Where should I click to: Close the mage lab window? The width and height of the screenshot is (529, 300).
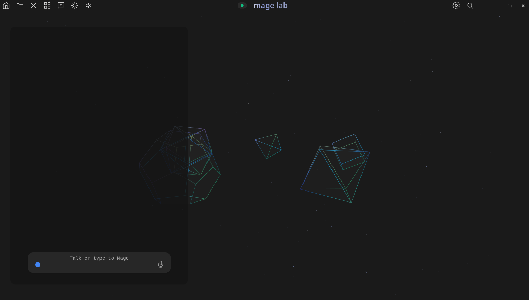[523, 6]
